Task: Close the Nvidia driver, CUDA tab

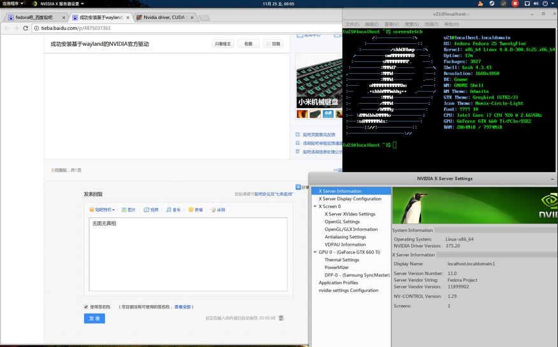Action: (192, 17)
